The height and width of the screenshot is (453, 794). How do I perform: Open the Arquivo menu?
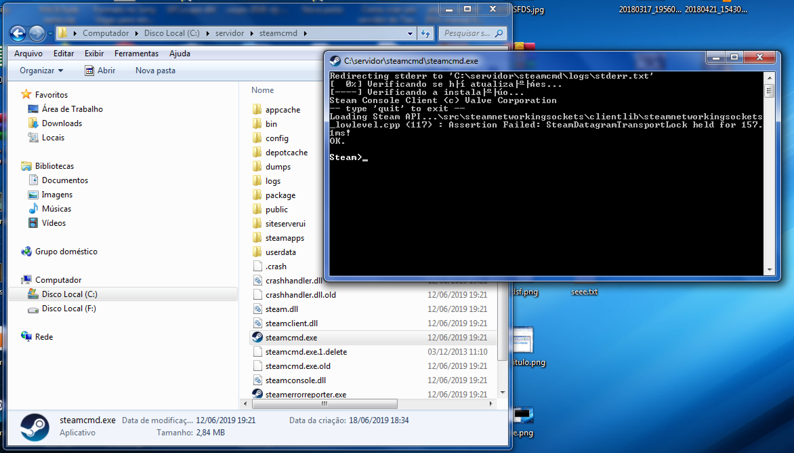28,53
